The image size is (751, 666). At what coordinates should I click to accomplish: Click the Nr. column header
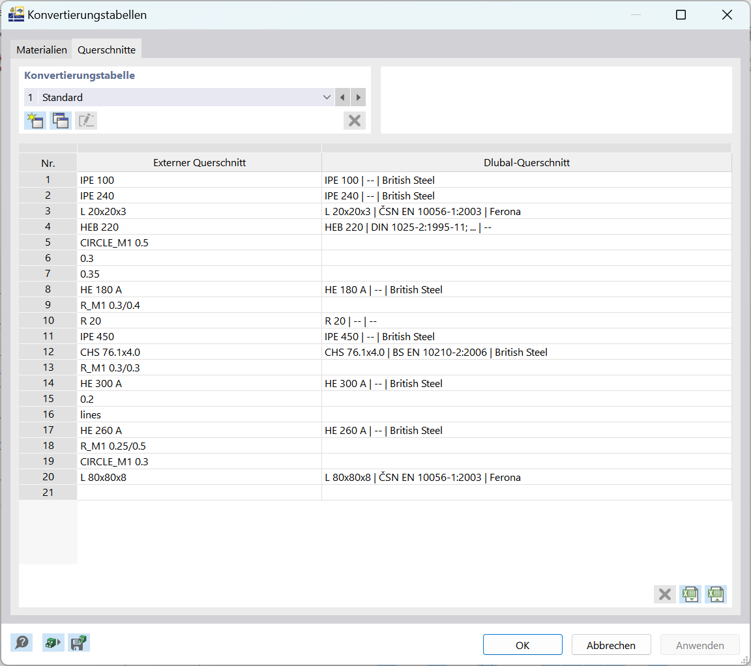point(48,163)
